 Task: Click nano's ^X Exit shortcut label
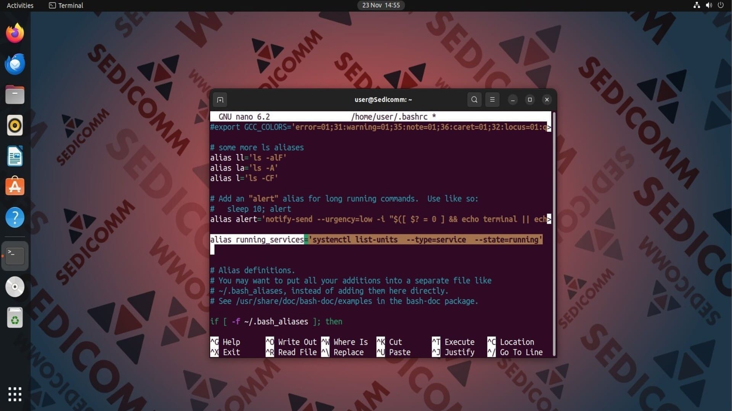tap(225, 352)
